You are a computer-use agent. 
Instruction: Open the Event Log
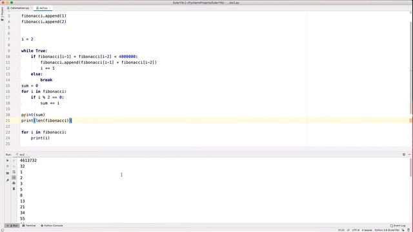click(x=398, y=226)
